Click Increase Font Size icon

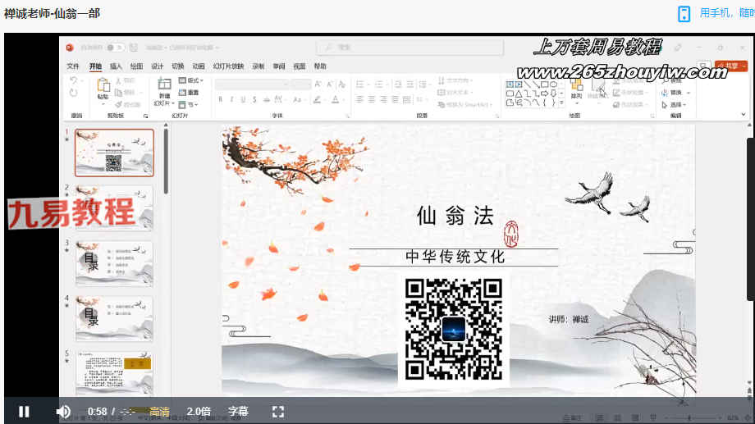pos(318,84)
